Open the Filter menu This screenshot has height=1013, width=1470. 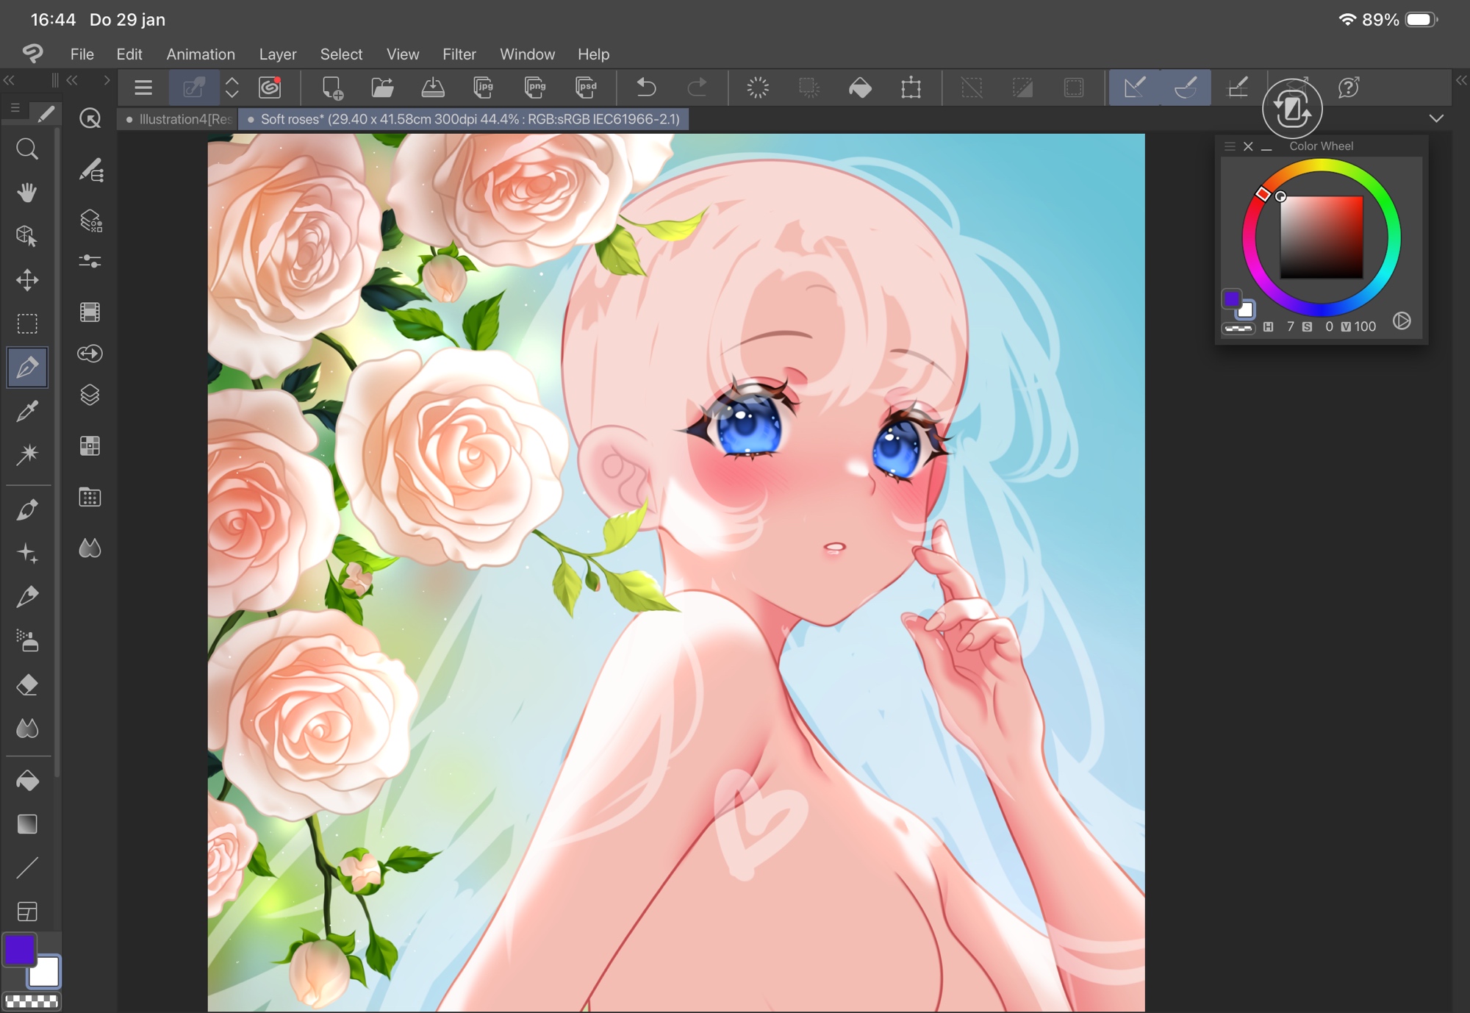click(459, 54)
